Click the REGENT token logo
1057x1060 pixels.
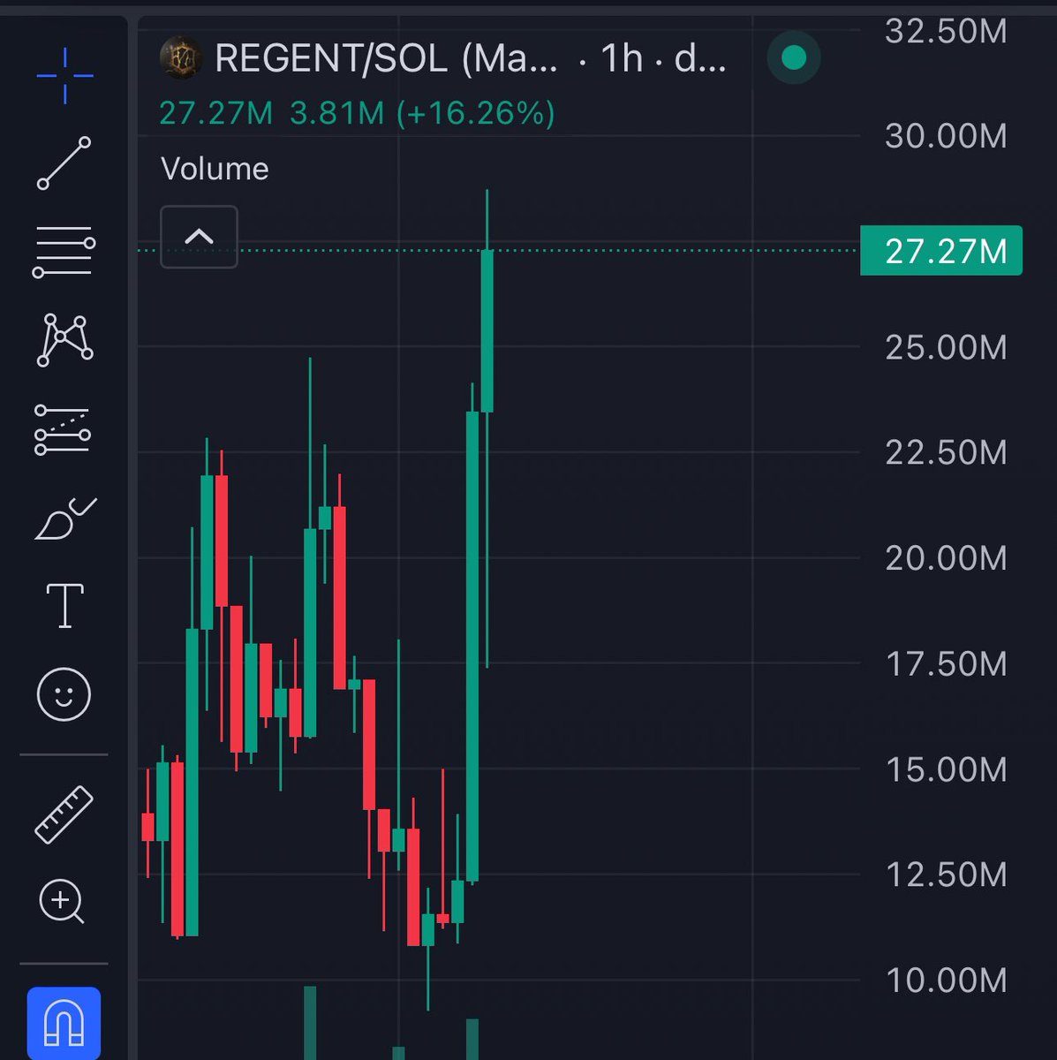tap(181, 58)
